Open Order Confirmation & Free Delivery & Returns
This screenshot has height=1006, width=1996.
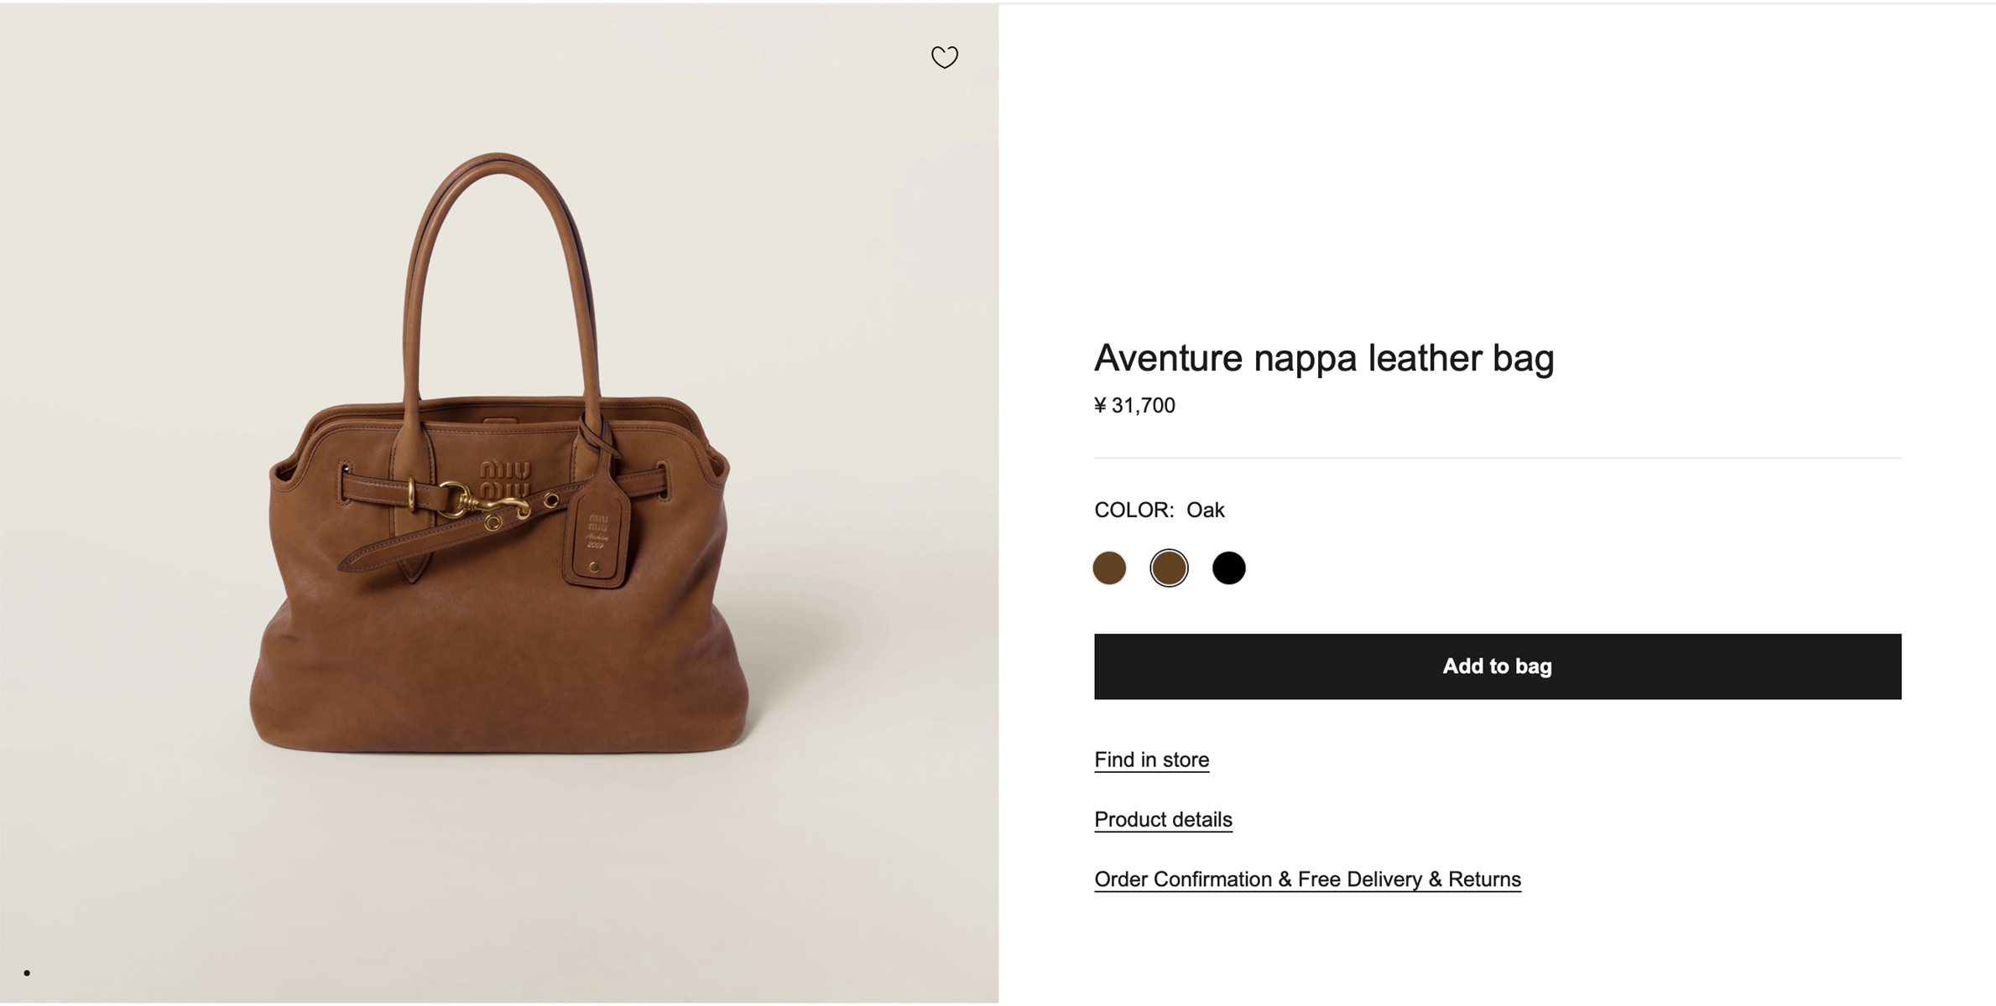point(1307,879)
